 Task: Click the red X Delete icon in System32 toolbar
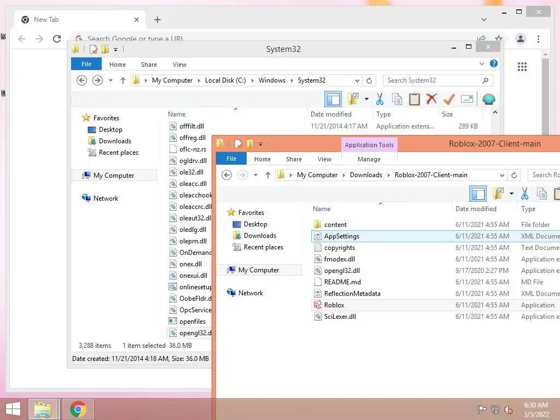(x=431, y=98)
